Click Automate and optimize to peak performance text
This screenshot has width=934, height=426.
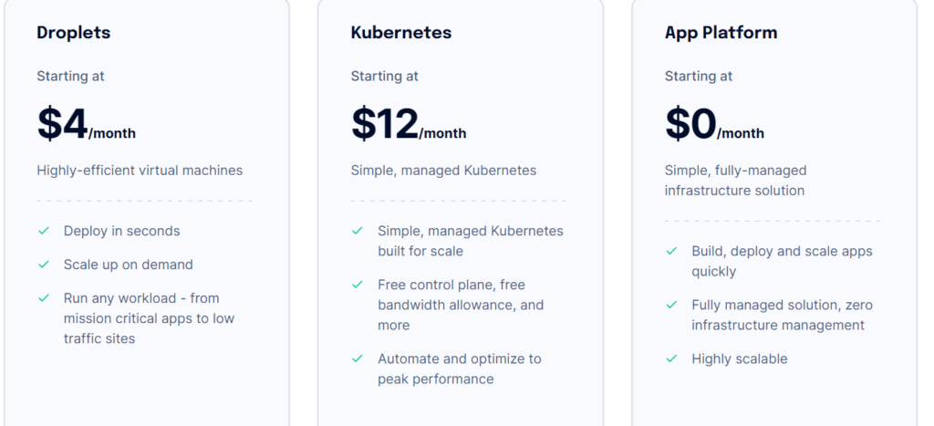click(459, 369)
